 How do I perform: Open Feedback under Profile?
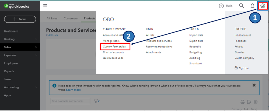pos(240,41)
